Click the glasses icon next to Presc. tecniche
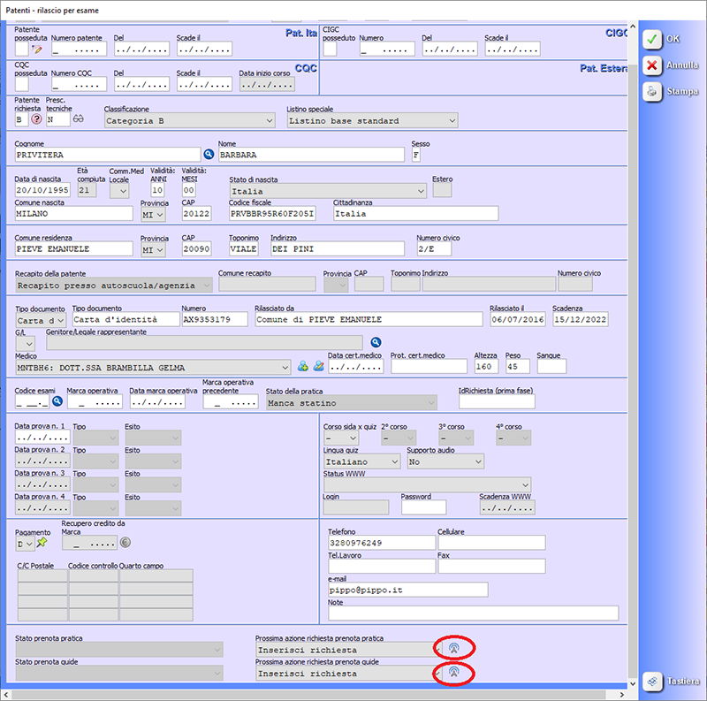Screen dimensions: 707x701 click(78, 119)
